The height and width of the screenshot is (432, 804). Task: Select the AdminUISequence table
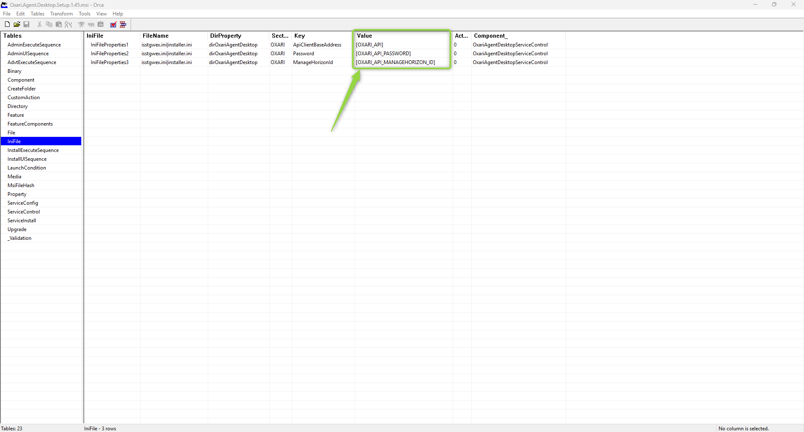pos(41,54)
